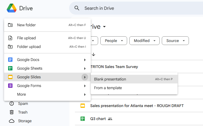Choose New folder from the menu
The width and height of the screenshot is (203, 126).
[47, 25]
